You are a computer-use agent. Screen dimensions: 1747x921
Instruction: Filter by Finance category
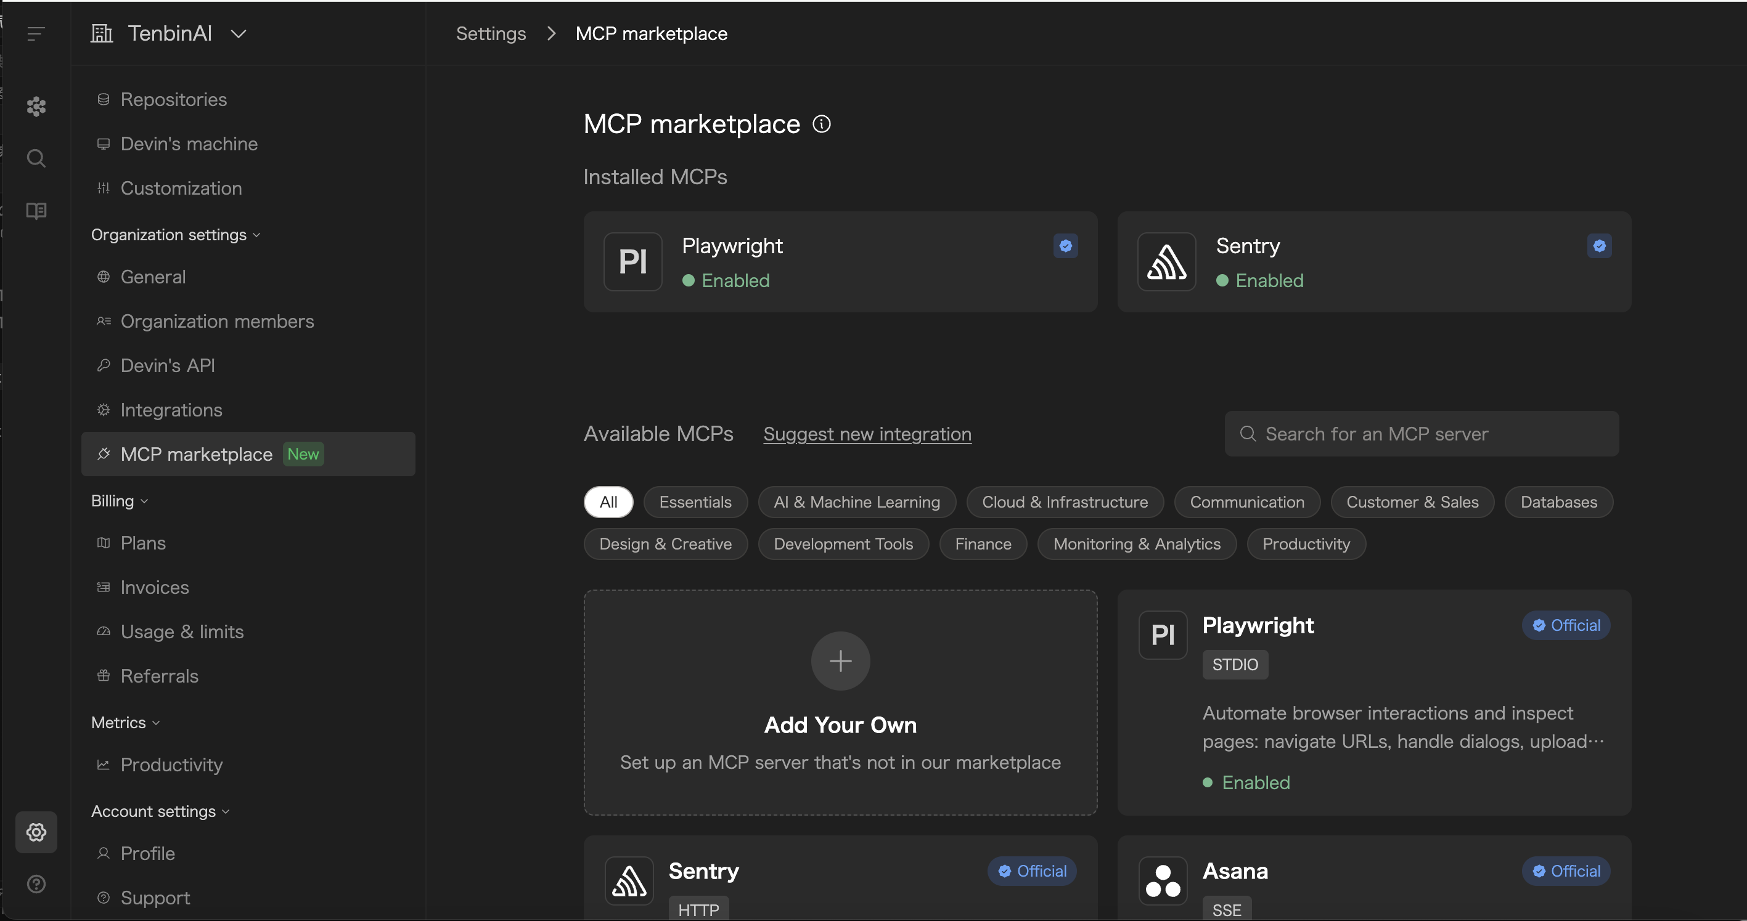click(983, 544)
